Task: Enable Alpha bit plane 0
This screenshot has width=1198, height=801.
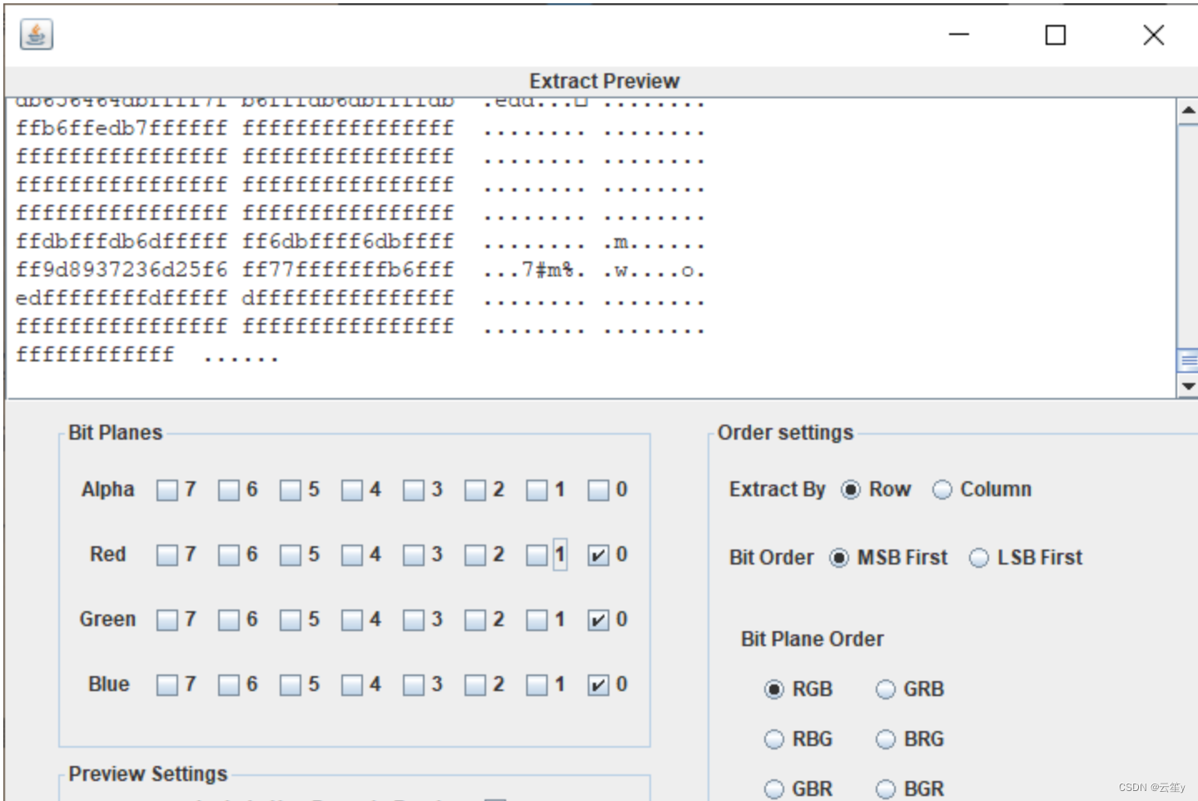Action: point(599,490)
